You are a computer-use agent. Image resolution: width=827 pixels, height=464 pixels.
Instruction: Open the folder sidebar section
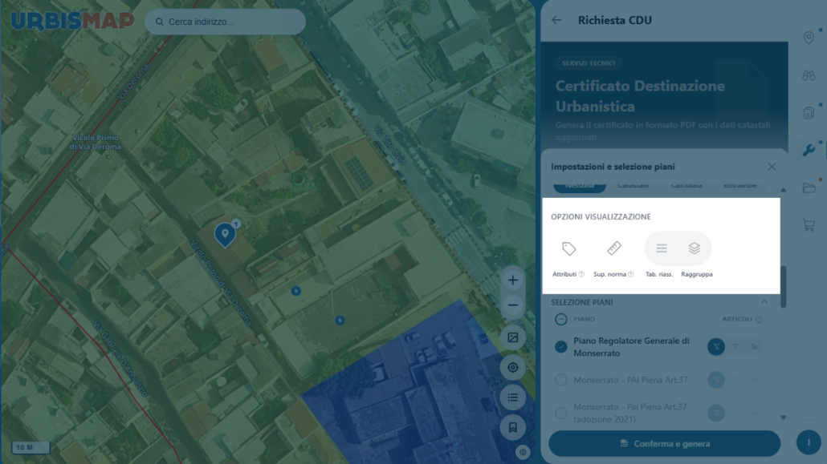[809, 188]
